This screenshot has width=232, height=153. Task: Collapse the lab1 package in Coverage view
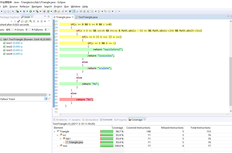[61, 139]
